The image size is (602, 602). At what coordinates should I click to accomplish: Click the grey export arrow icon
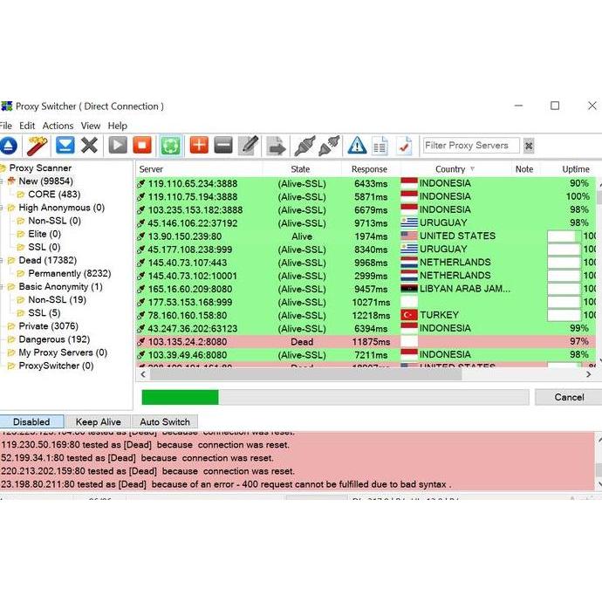click(277, 146)
